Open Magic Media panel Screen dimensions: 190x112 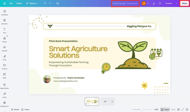point(5,86)
